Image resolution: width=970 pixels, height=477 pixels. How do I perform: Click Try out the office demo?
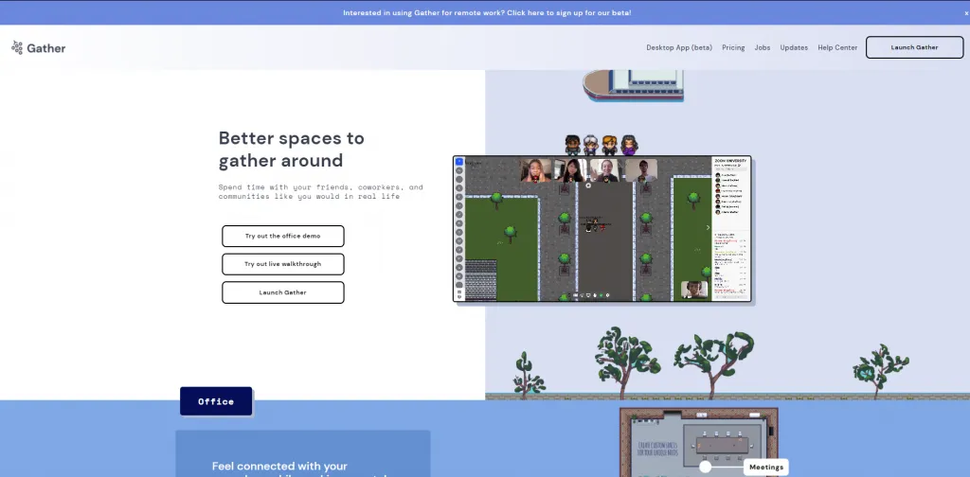click(x=282, y=236)
